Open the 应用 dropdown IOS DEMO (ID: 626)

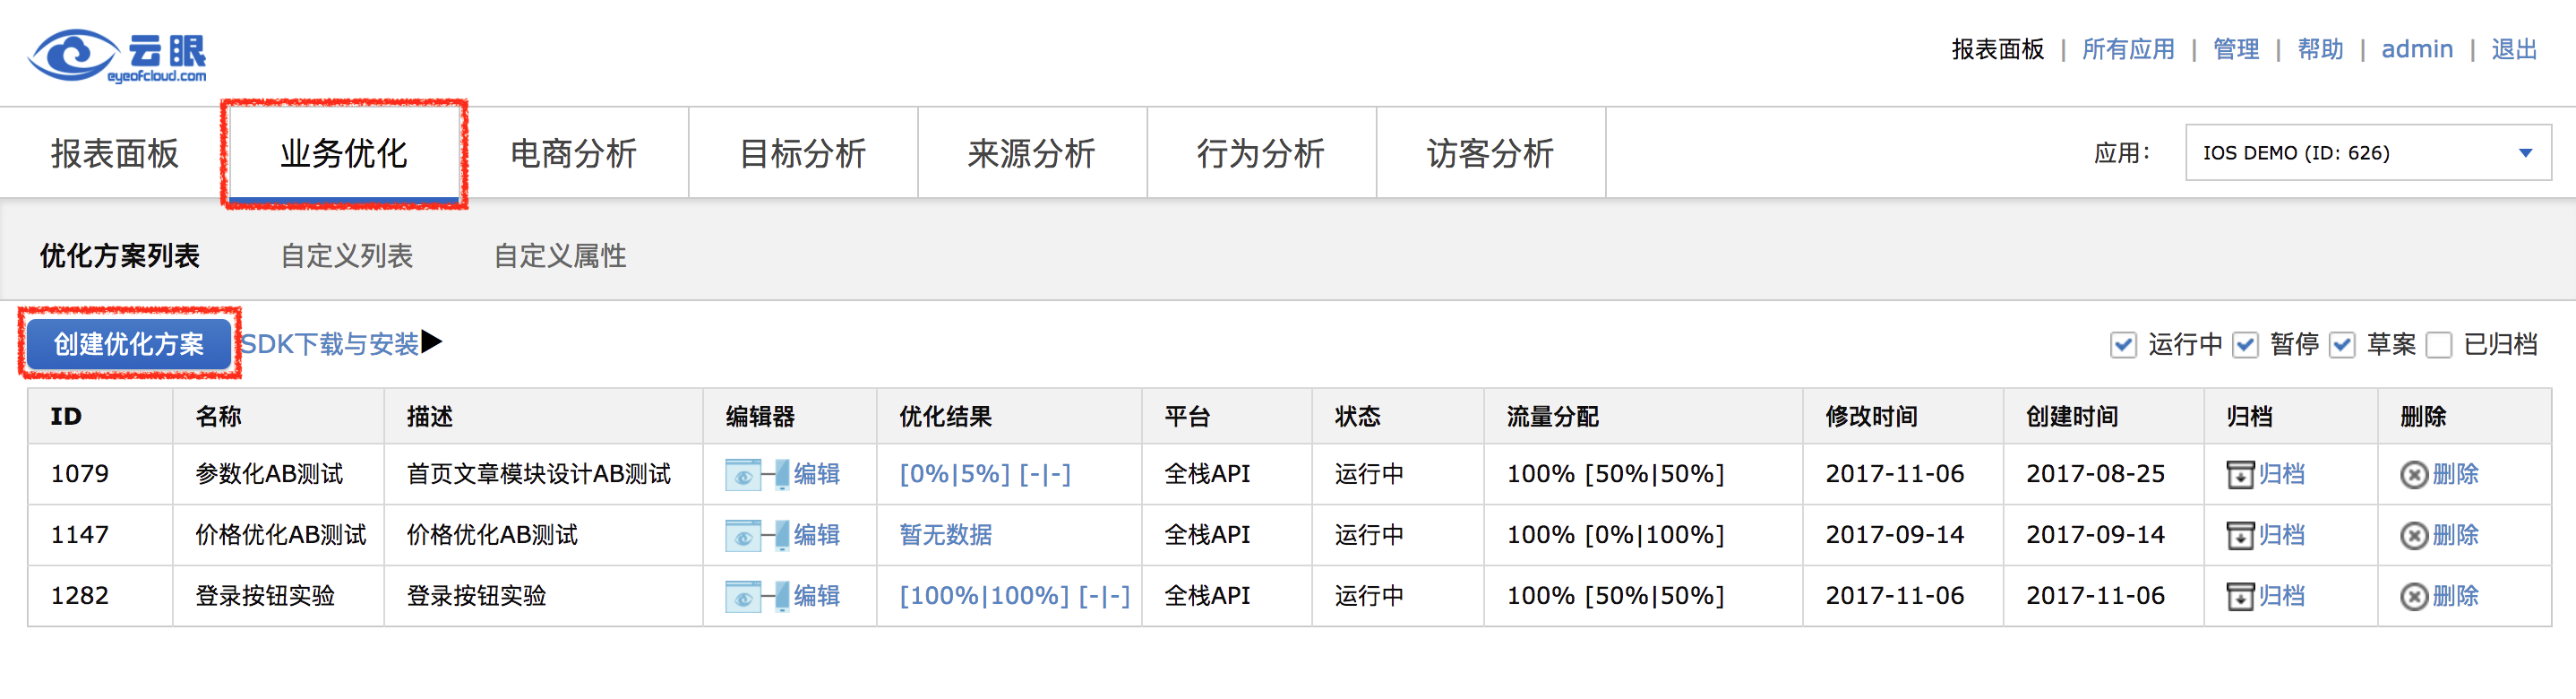[2368, 153]
